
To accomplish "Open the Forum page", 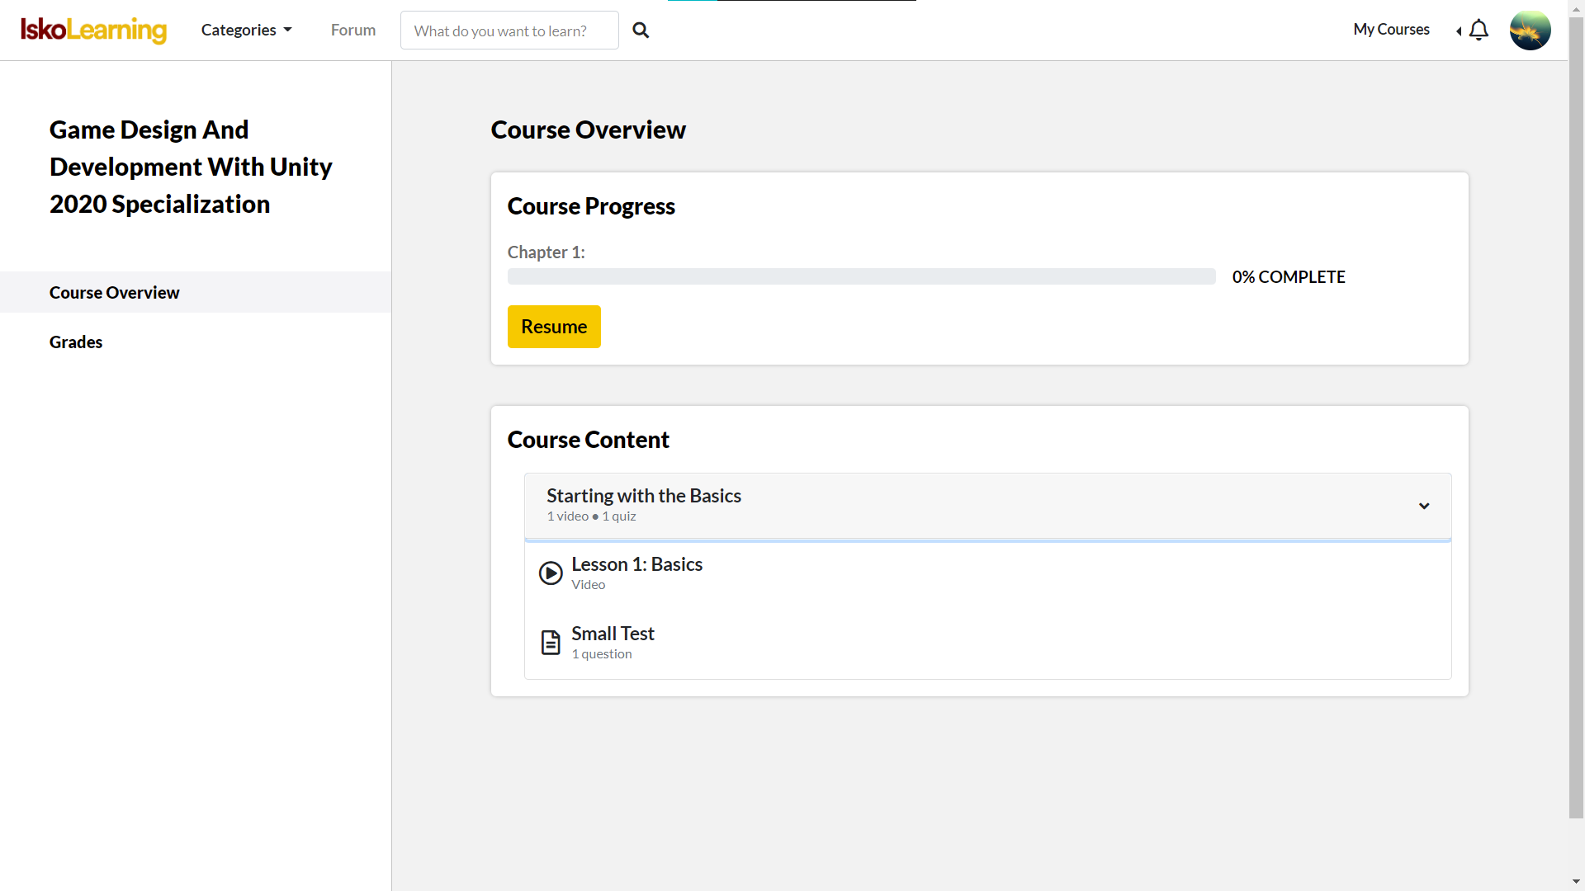I will click(353, 31).
